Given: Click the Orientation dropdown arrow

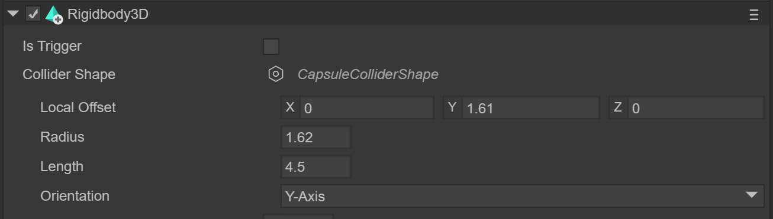Looking at the screenshot, I should (x=752, y=195).
